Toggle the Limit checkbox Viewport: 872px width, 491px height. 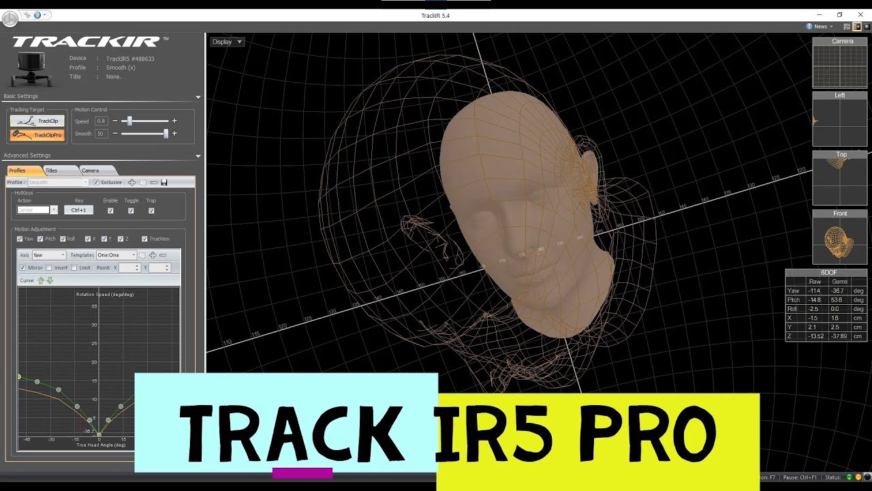click(x=74, y=268)
